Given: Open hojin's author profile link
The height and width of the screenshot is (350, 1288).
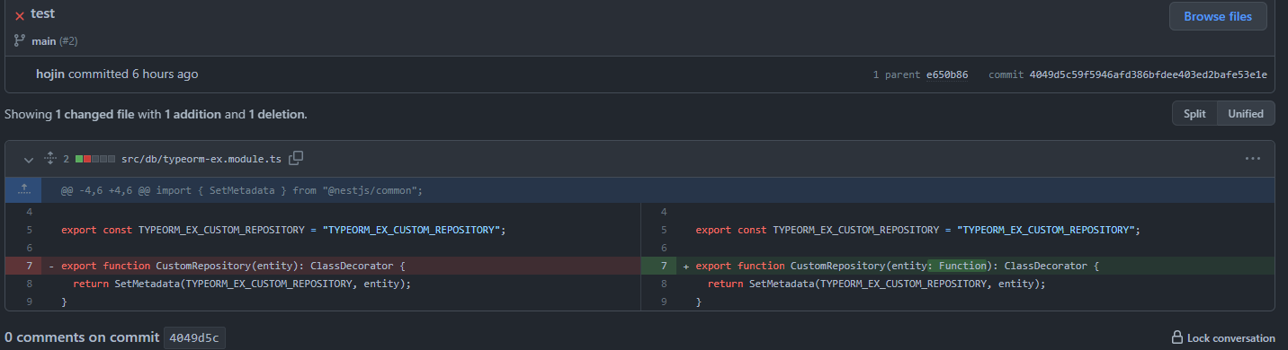Looking at the screenshot, I should pyautogui.click(x=50, y=74).
